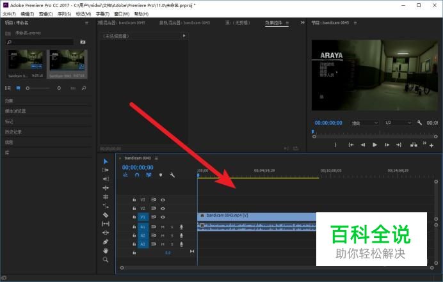
Task: Click the timeline horizontal zoom scrollbar
Action: click(x=277, y=267)
